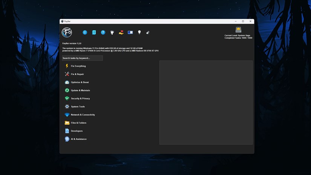Click the blue question mark help icon
The height and width of the screenshot is (175, 311).
tap(103, 32)
